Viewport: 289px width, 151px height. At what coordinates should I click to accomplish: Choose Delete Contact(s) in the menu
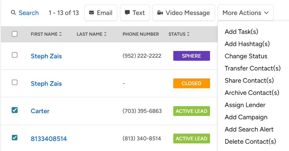tap(250, 142)
